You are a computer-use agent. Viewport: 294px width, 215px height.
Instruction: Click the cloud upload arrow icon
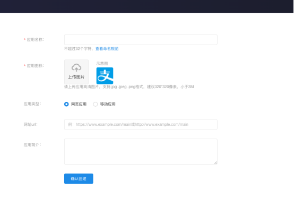[76, 68]
